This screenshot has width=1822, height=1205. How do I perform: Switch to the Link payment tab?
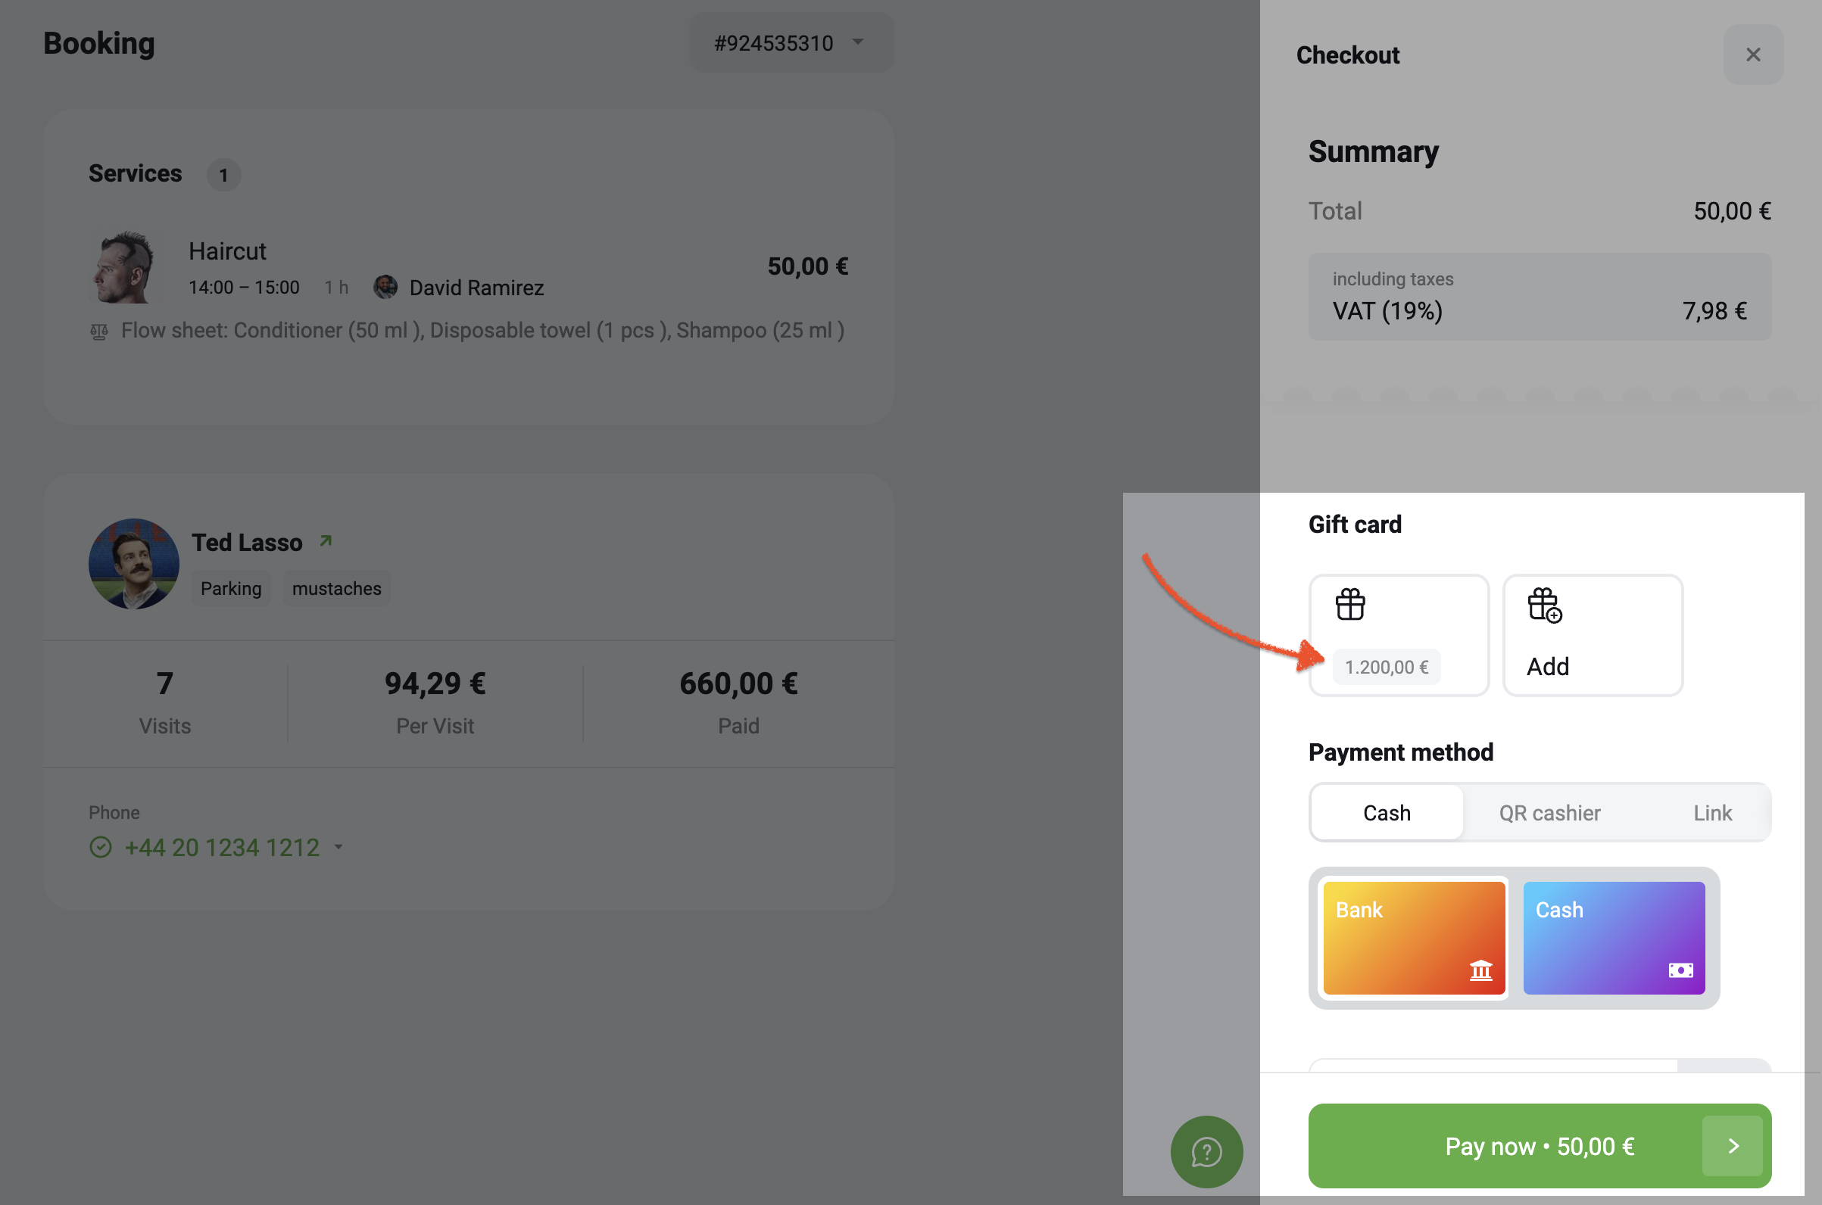point(1712,812)
